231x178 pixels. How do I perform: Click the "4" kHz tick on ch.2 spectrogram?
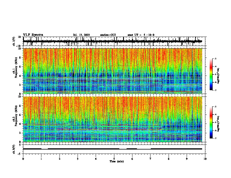coord(20,124)
